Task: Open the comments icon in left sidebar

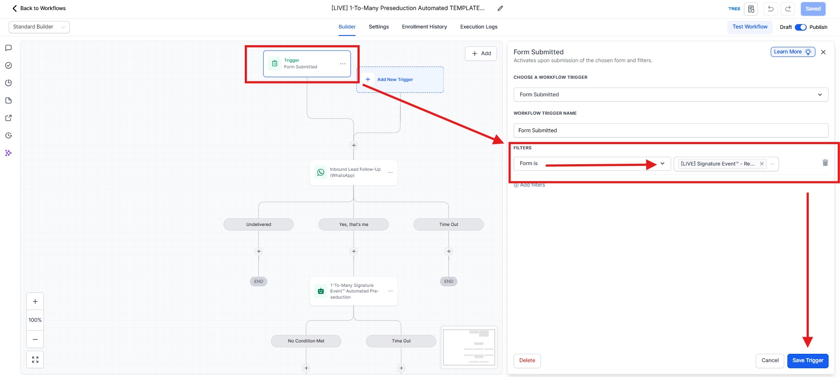Action: coord(8,48)
